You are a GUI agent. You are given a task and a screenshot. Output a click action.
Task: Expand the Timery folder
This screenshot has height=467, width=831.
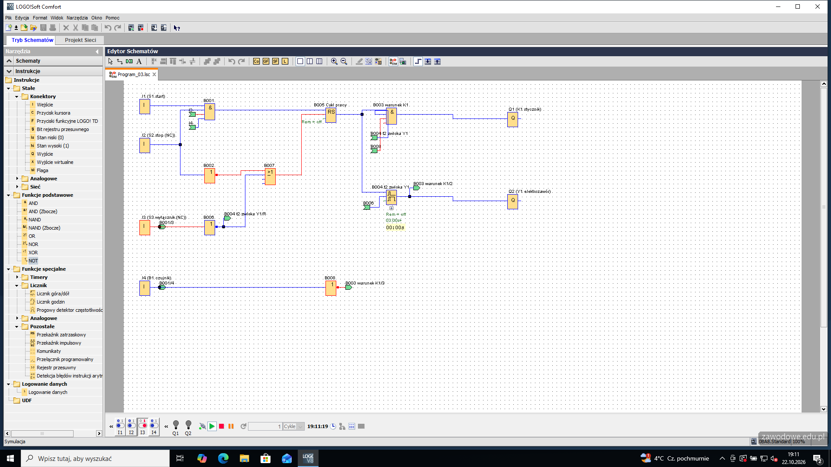(x=17, y=277)
